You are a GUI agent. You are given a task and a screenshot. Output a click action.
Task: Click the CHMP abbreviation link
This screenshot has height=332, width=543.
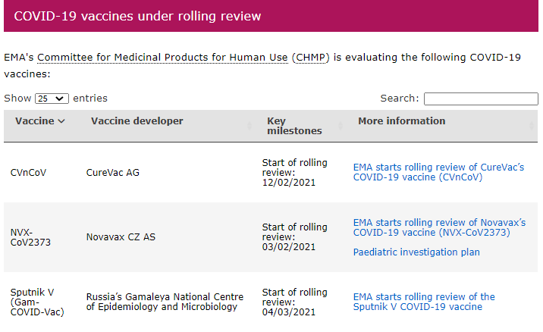[311, 58]
